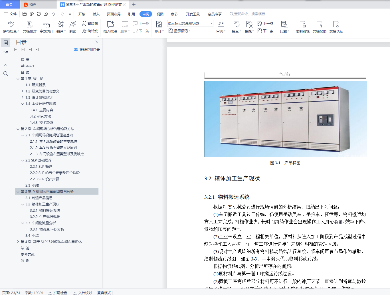The height and width of the screenshot is (295, 390).
Task: Collapse 2.2 SLP 基础理论 node
Action: (x=23, y=160)
